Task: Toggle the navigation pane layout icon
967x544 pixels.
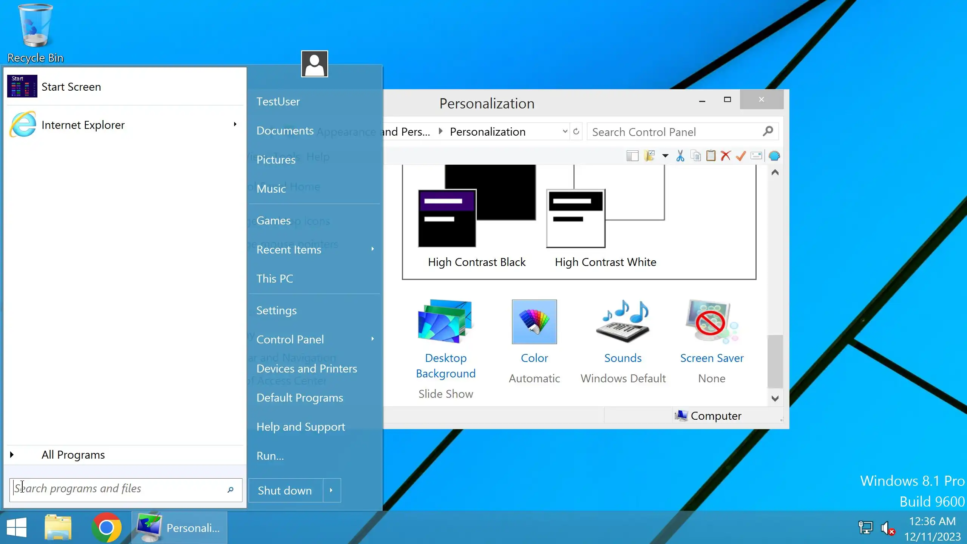Action: coord(632,156)
